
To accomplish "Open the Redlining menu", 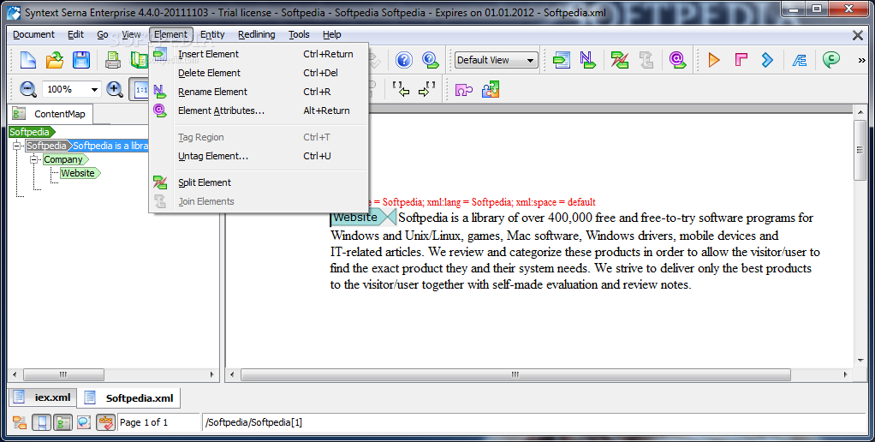I will [x=257, y=34].
